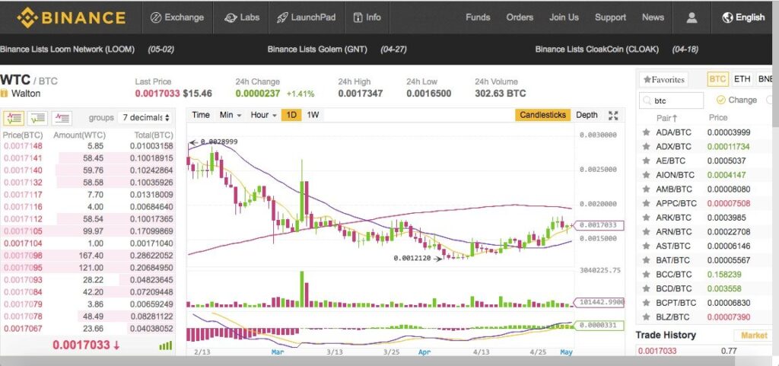Open the user account icon
The height and width of the screenshot is (366, 779).
pos(691,18)
